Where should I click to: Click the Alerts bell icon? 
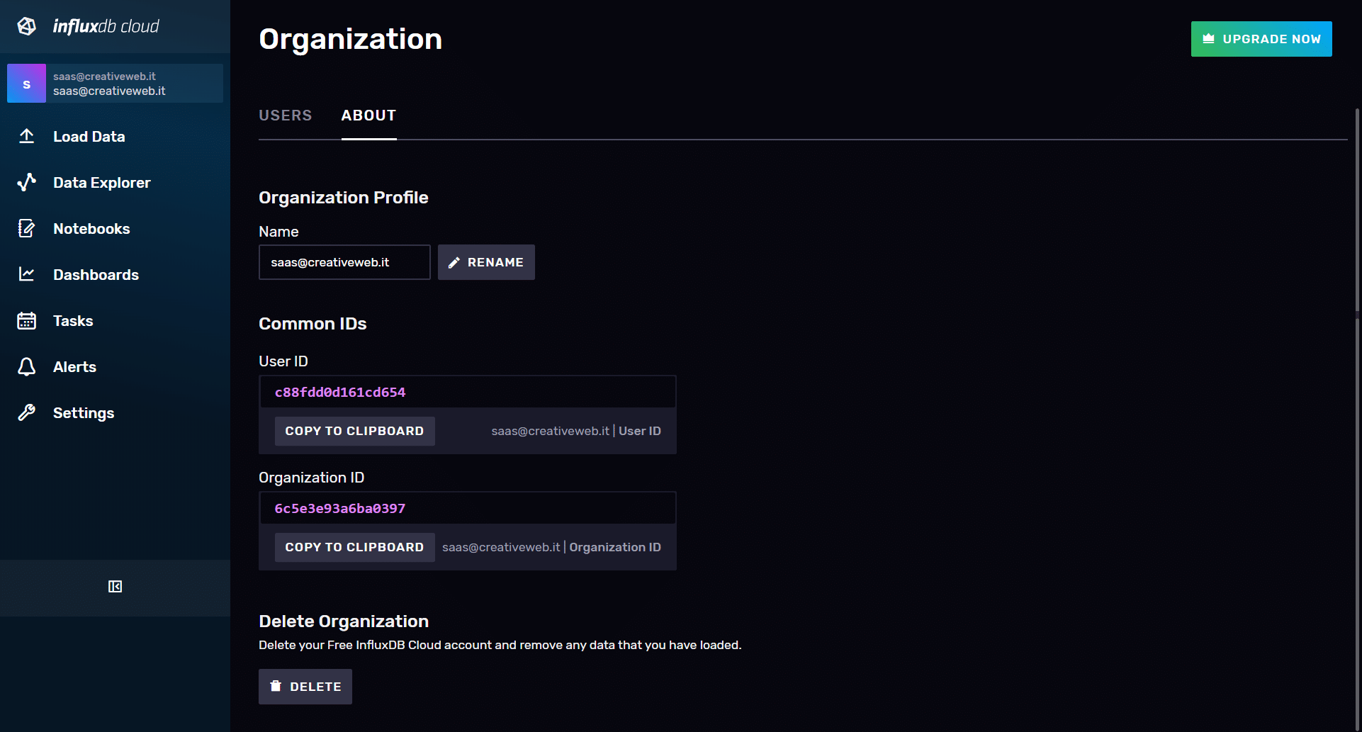click(27, 366)
